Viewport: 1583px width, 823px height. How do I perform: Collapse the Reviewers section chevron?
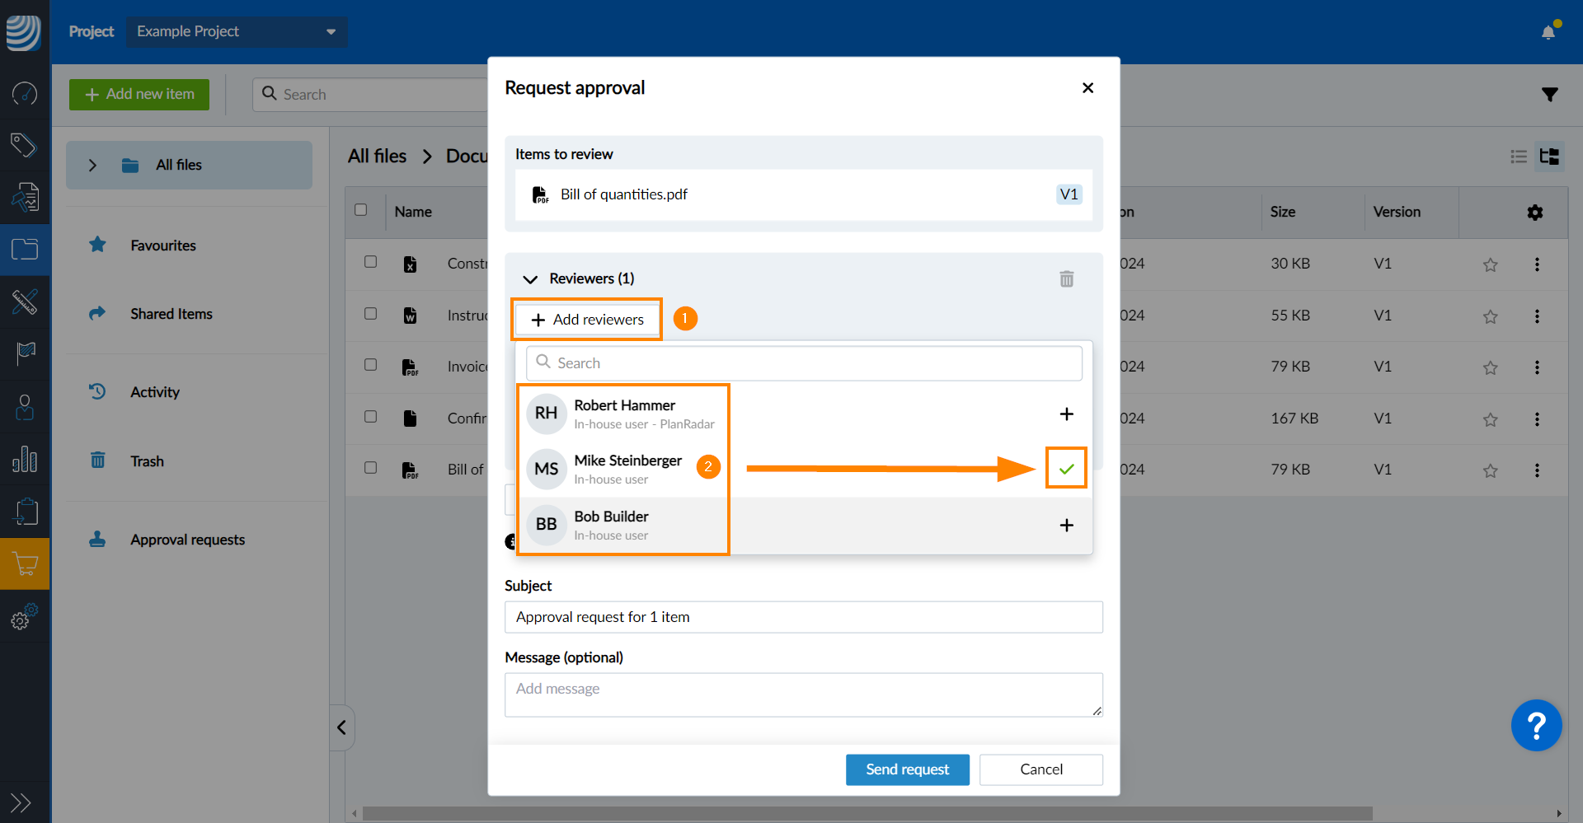(530, 279)
